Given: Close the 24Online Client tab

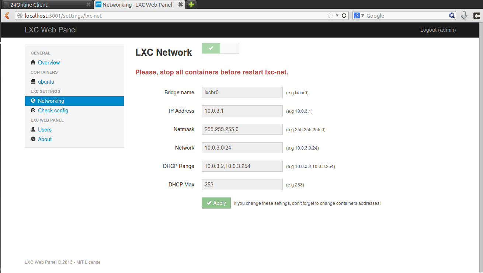Looking at the screenshot, I should coord(88,5).
